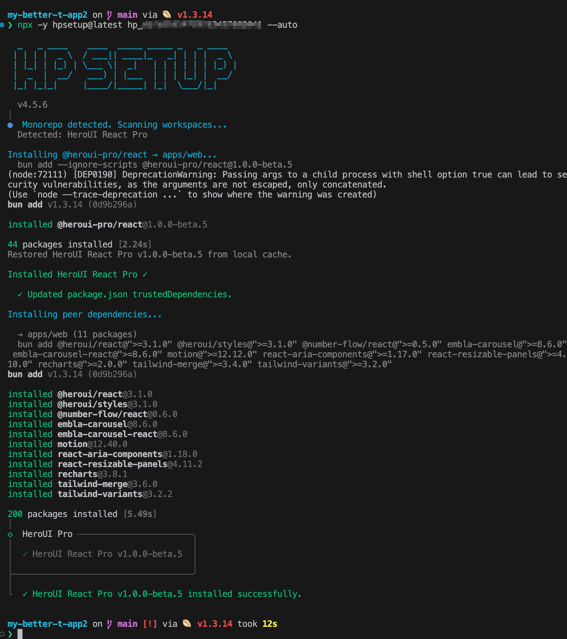The height and width of the screenshot is (639, 567).
Task: Click the 'v4.5.6' version text
Action: tap(32, 105)
